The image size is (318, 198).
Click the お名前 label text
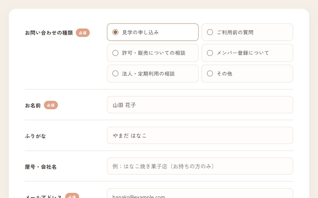pyautogui.click(x=33, y=105)
